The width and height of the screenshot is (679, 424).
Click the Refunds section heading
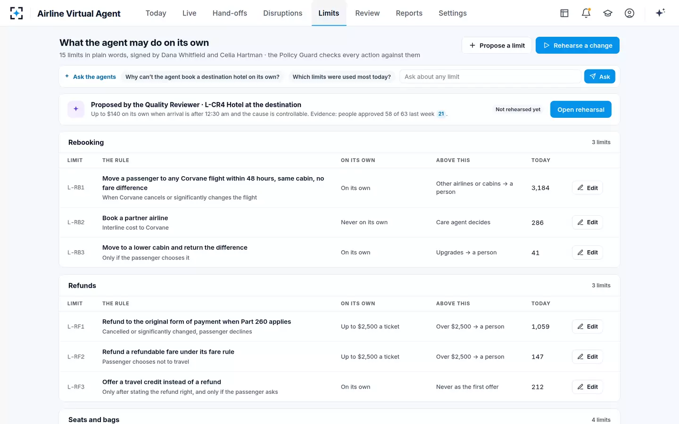tap(82, 285)
